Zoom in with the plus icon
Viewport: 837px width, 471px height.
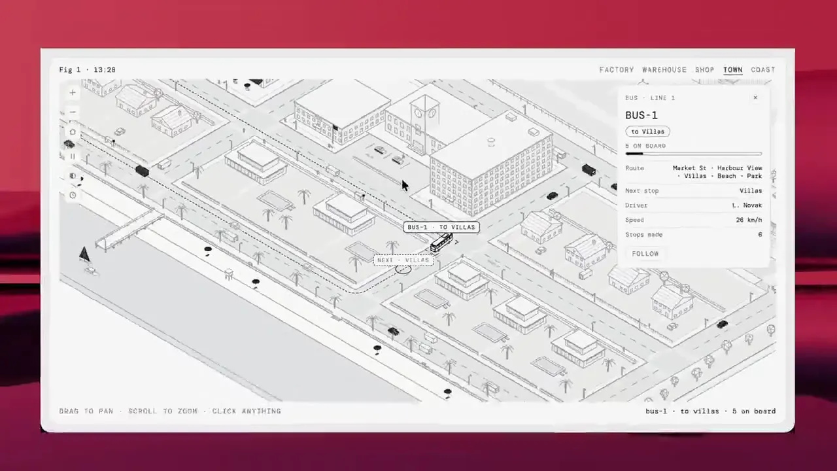tap(73, 93)
